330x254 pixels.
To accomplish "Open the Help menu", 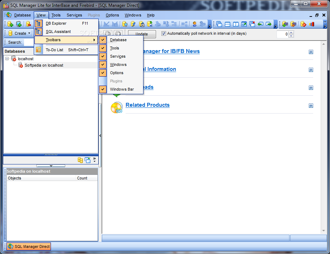I will click(x=151, y=15).
